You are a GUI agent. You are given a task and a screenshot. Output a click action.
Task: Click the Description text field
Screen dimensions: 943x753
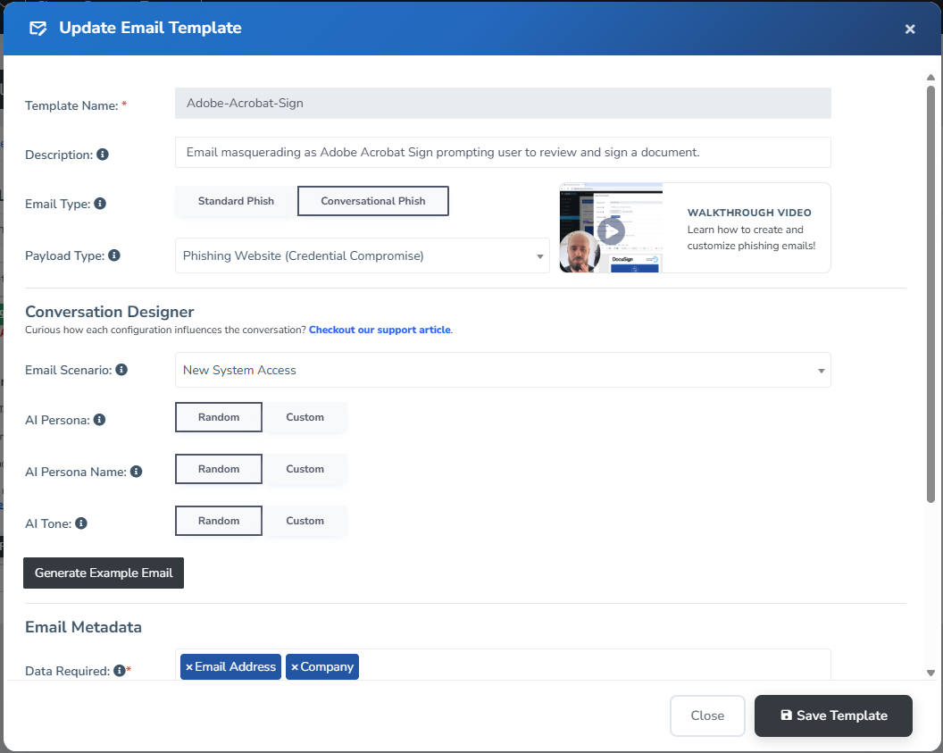(x=502, y=153)
